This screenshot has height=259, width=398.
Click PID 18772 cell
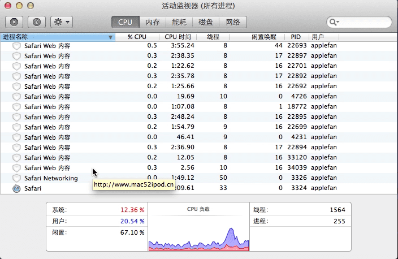(x=297, y=106)
